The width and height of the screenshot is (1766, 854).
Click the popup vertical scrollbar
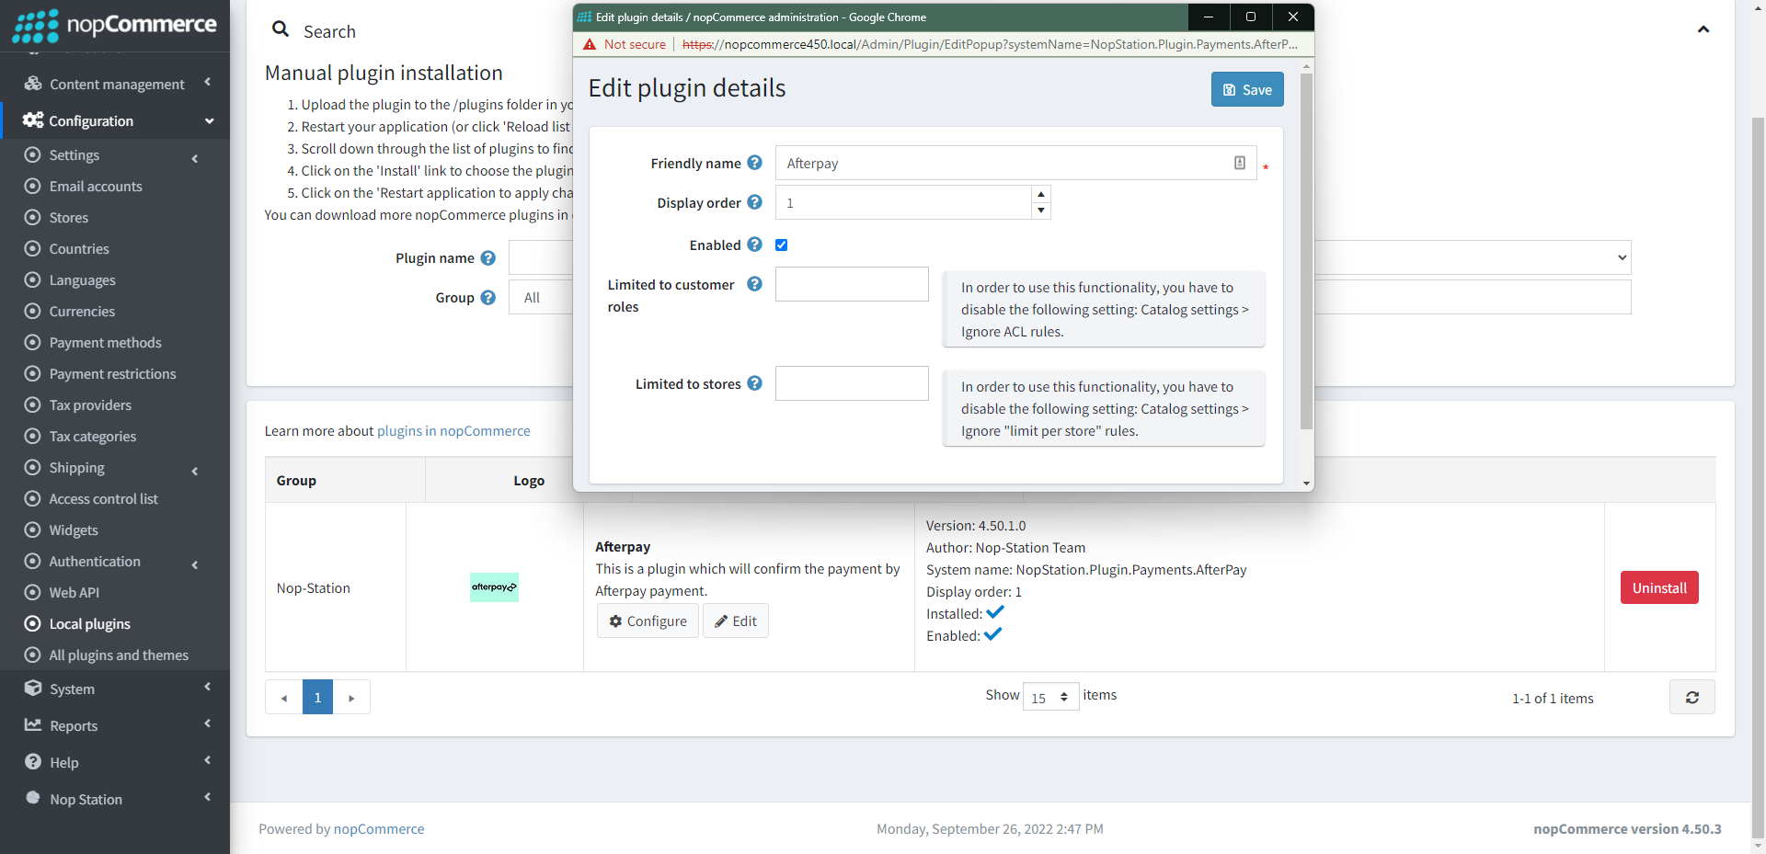pos(1306,250)
